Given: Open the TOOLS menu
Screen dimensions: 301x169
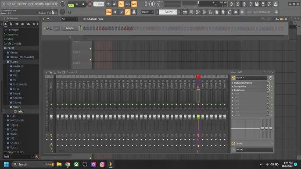Looking at the screenshot, I should pos(48,4).
